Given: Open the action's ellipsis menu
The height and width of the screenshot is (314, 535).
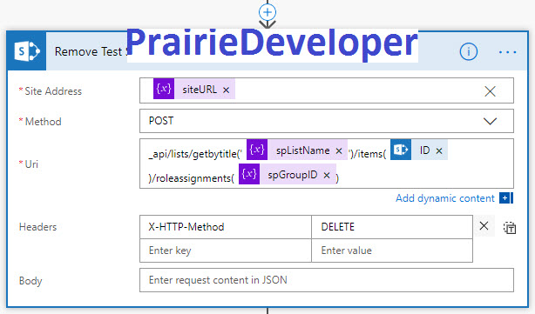Looking at the screenshot, I should [x=507, y=52].
